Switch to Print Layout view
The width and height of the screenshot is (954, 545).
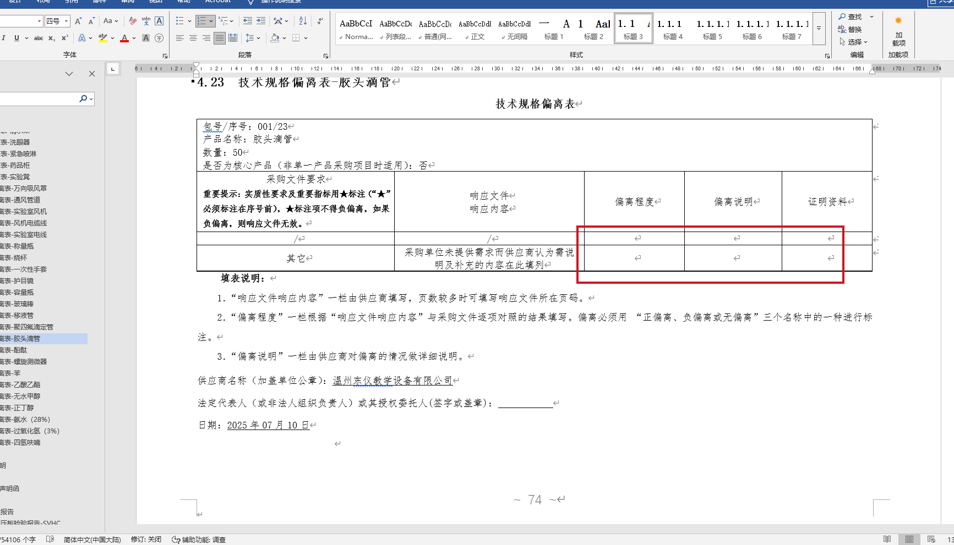pyautogui.click(x=909, y=540)
